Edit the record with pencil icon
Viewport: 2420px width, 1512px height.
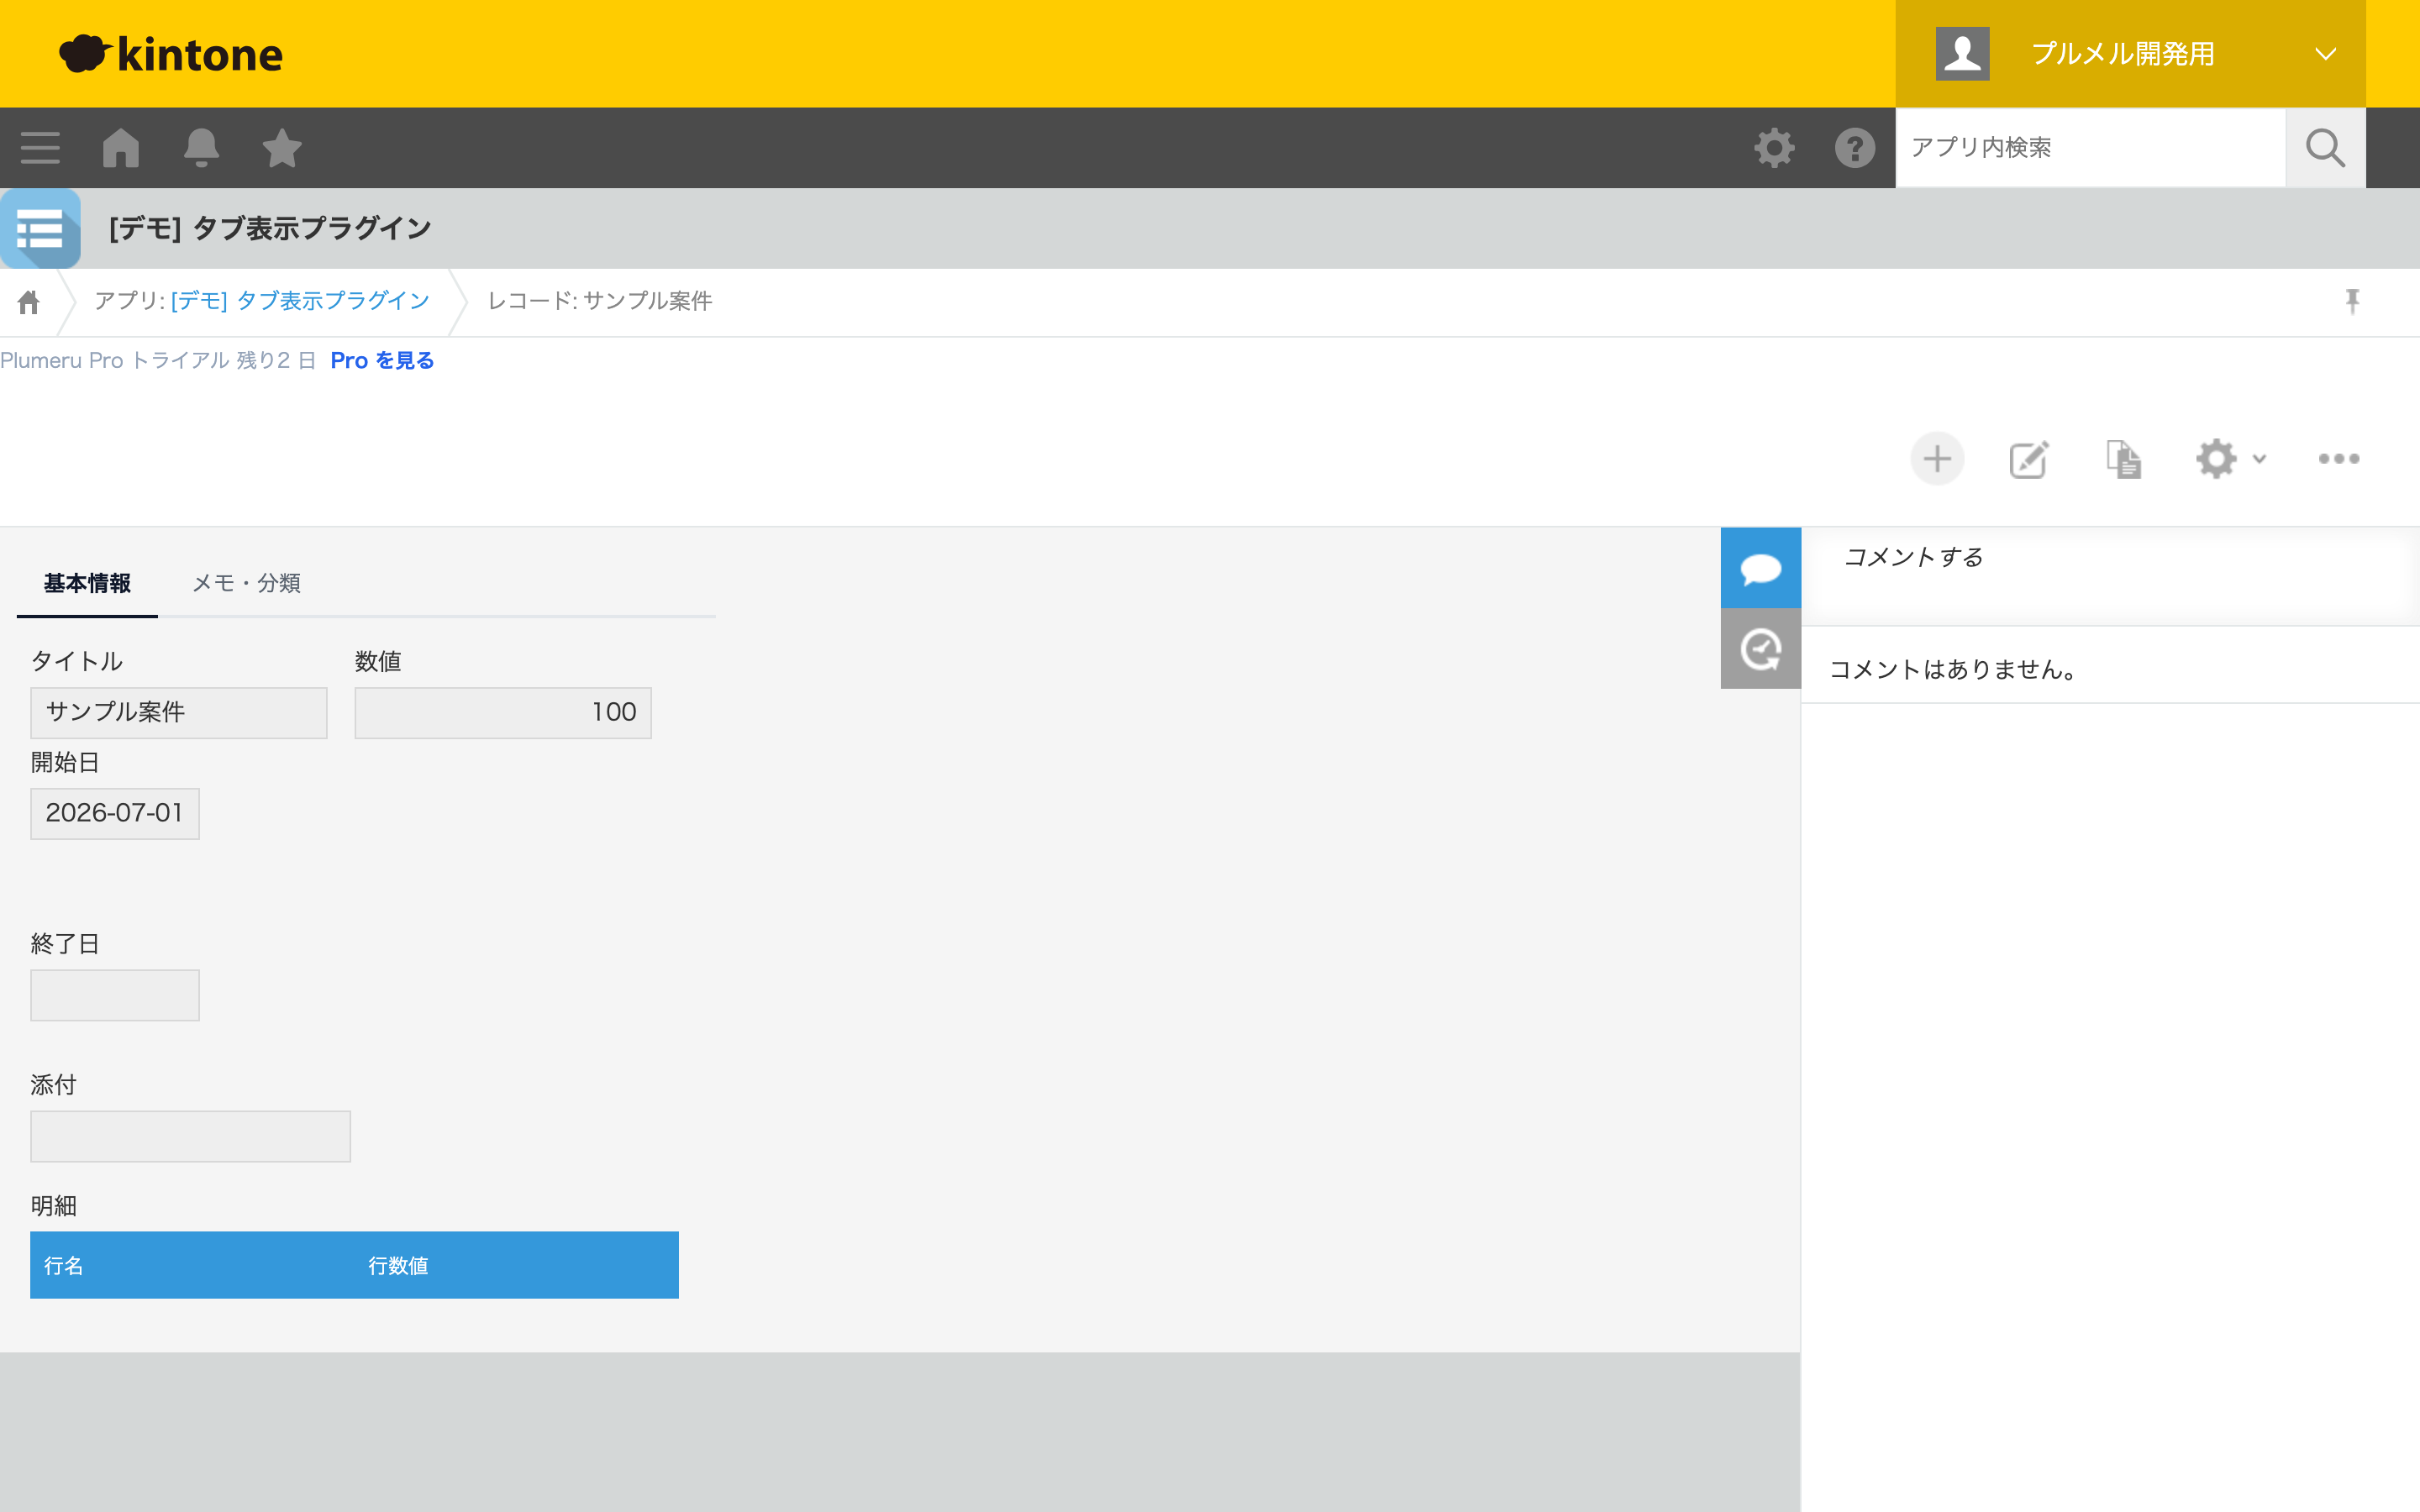tap(2029, 459)
